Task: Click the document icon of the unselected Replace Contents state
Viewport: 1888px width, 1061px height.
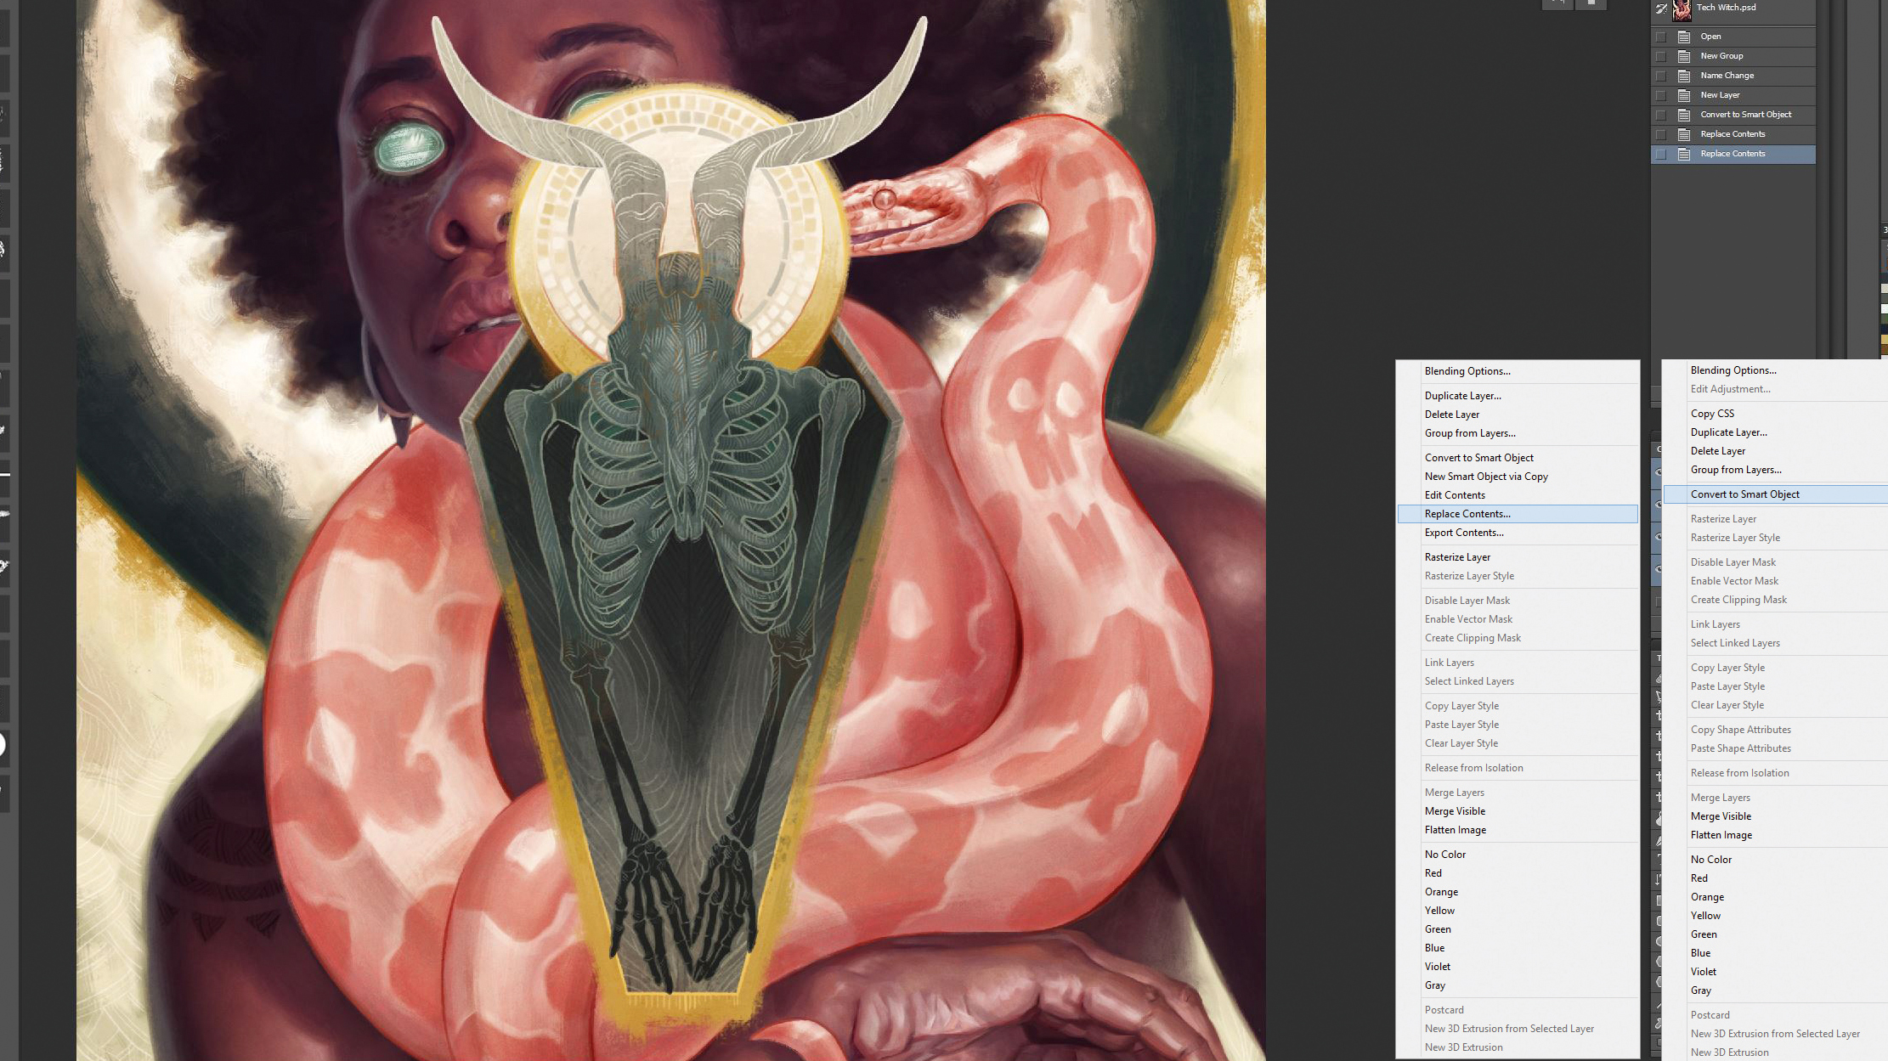Action: 1684,134
